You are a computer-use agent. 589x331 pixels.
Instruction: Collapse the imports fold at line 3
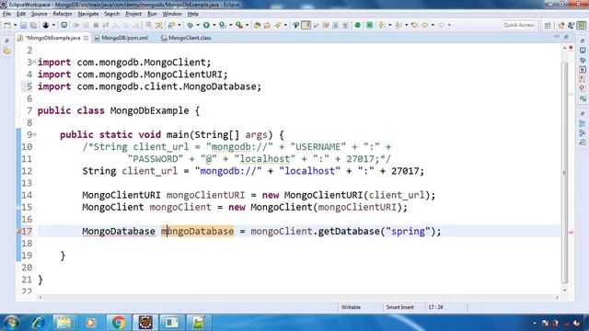point(35,62)
